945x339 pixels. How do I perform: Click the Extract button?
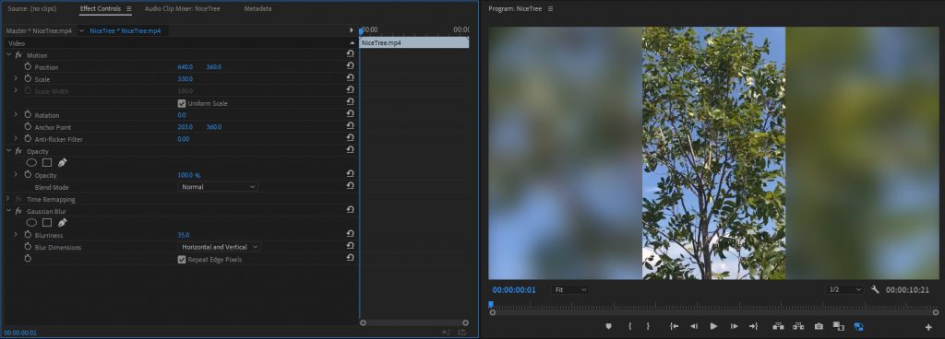pyautogui.click(x=798, y=326)
